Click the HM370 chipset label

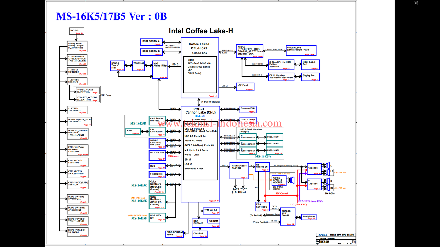point(200,116)
